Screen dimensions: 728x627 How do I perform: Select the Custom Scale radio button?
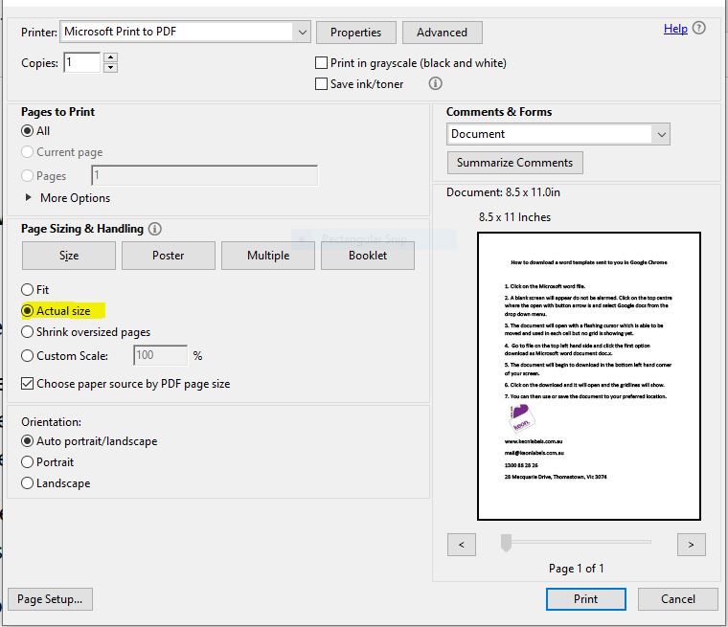pos(28,355)
